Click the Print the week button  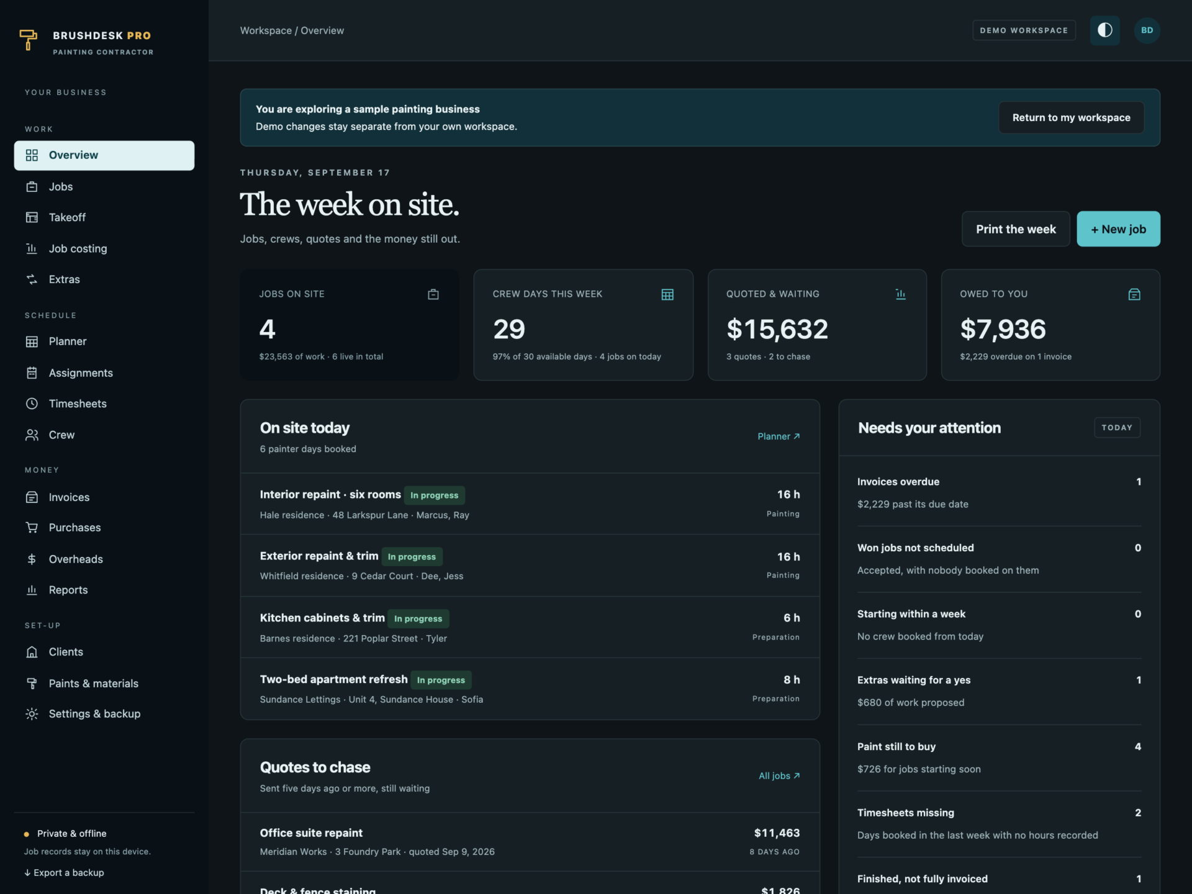1016,229
